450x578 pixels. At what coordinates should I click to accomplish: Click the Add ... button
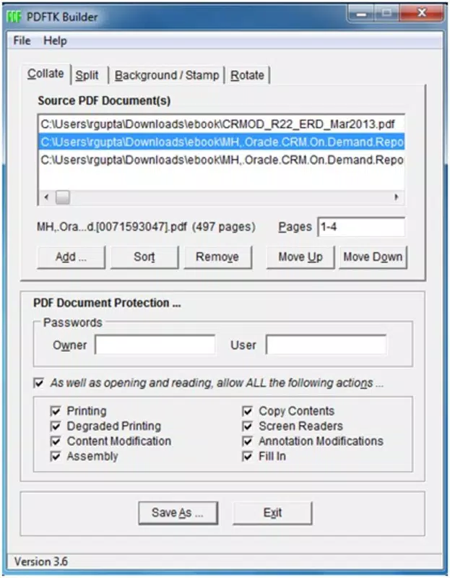click(71, 257)
